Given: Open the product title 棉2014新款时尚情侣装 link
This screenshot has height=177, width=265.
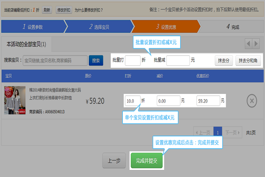Looking at the screenshot, I should point(55,94).
